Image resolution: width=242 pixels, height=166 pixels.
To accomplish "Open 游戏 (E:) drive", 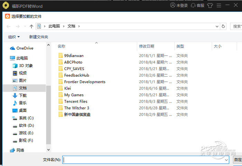I will point(23,133).
